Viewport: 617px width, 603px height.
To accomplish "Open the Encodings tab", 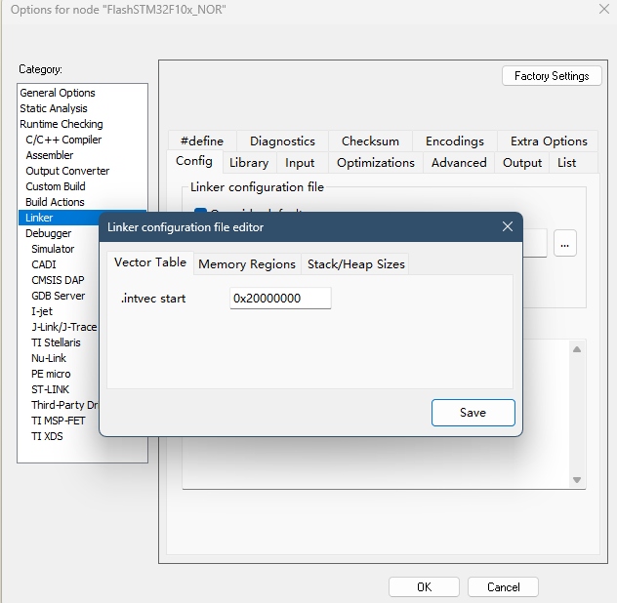I will [455, 141].
